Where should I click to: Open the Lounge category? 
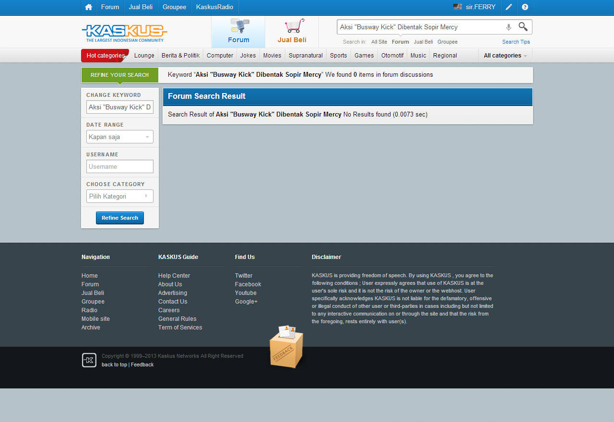click(144, 56)
